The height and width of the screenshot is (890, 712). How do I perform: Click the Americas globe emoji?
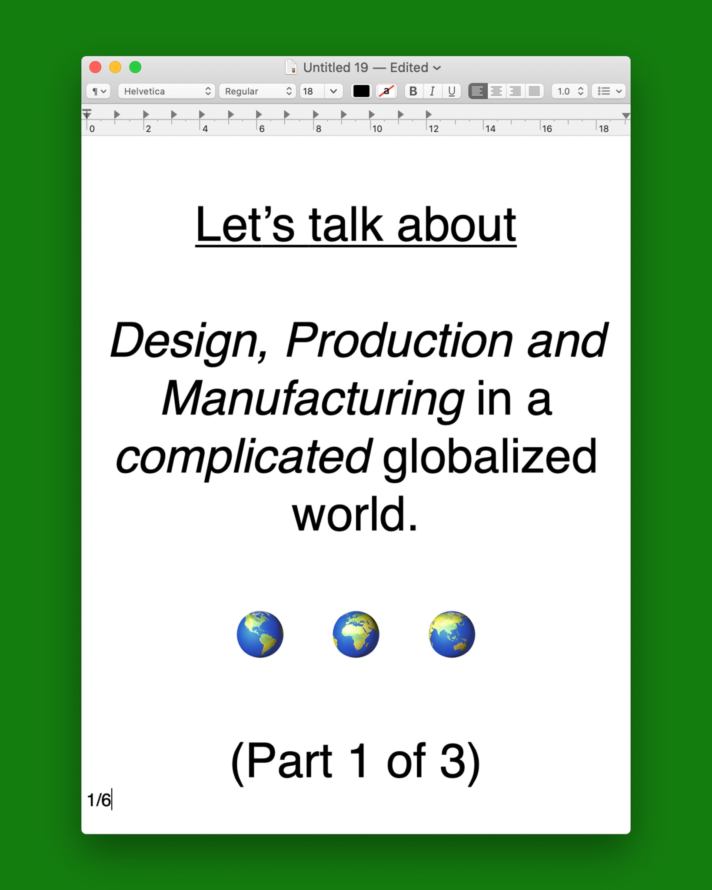coord(260,634)
